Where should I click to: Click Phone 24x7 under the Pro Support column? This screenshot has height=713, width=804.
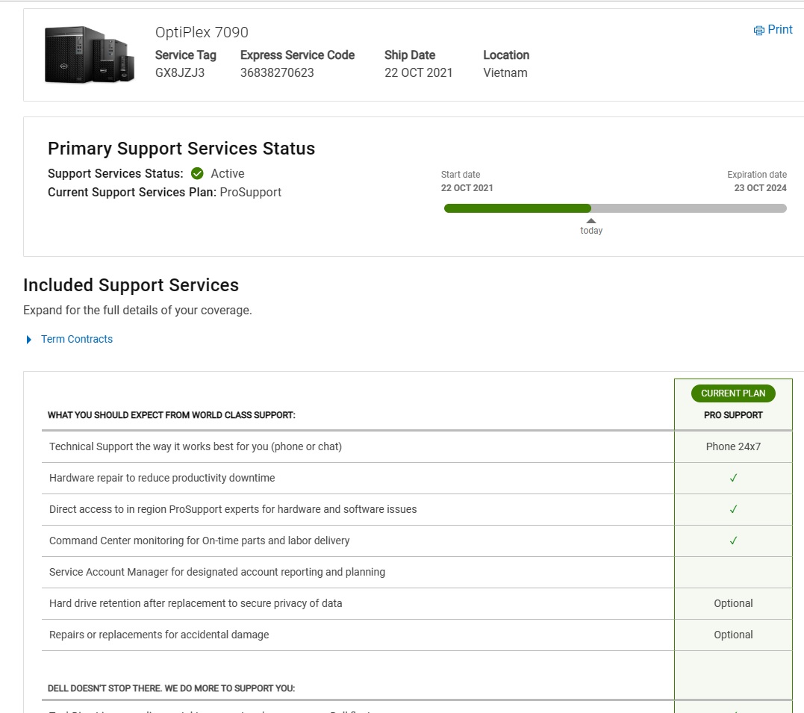tap(733, 446)
